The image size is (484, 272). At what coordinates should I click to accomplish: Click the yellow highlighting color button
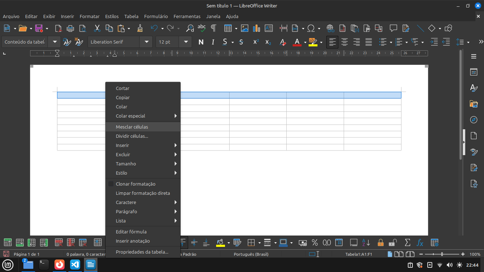tap(313, 42)
